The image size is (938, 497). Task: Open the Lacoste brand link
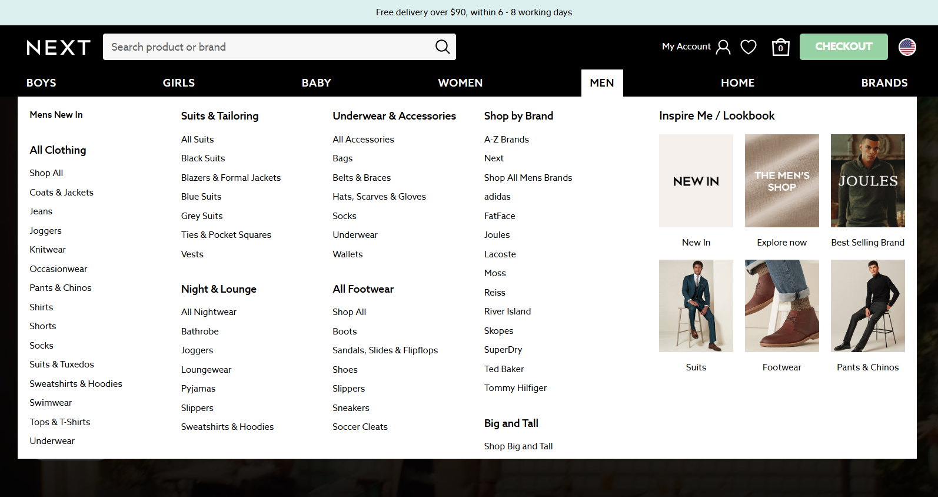[500, 254]
